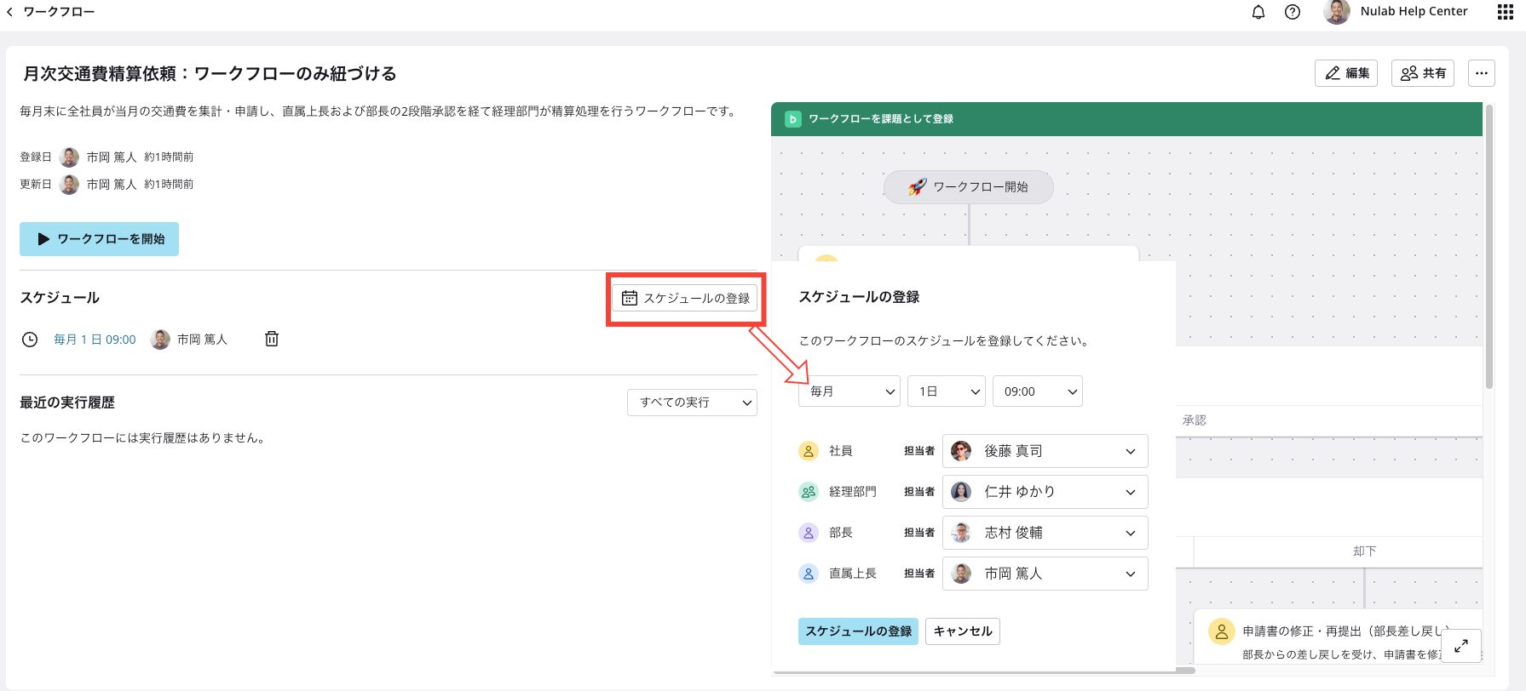The image size is (1526, 691).
Task: Click the ワークフローを課題として登録 header icon
Action: click(x=792, y=119)
